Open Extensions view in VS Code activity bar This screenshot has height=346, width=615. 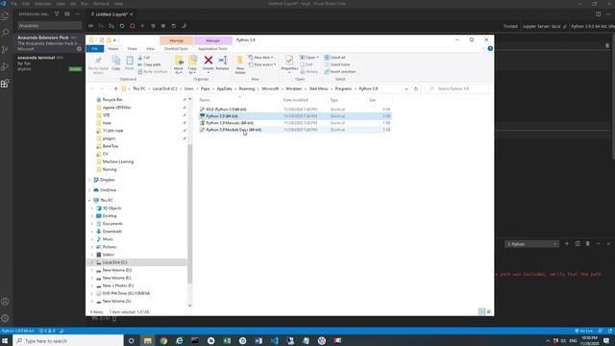[5, 84]
